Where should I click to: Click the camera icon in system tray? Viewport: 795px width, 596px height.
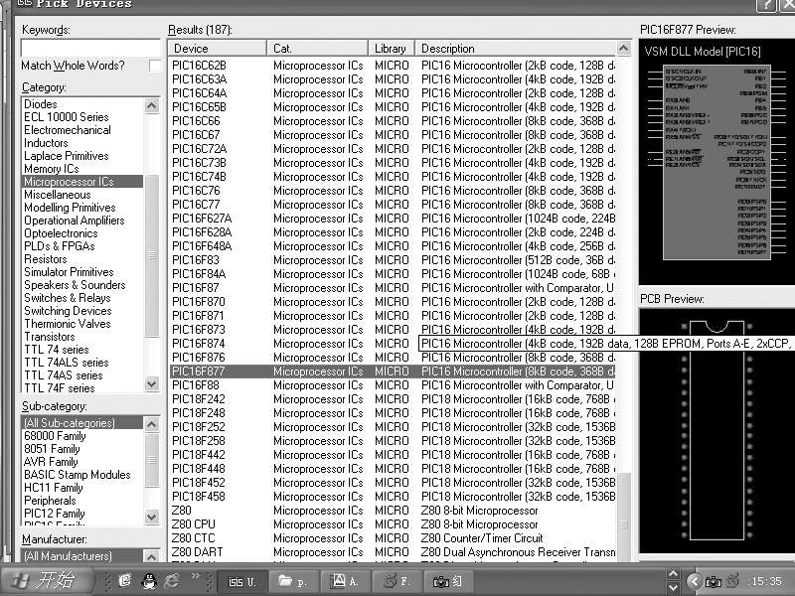click(x=713, y=581)
